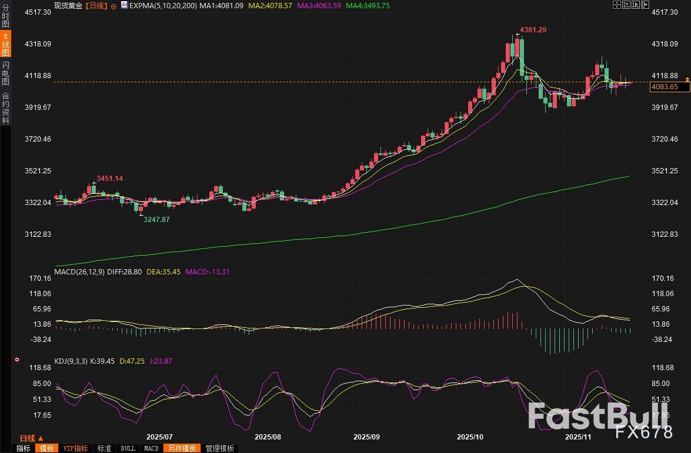Select the VIP指标 template
Viewport: 691px width, 453px height.
click(x=75, y=448)
